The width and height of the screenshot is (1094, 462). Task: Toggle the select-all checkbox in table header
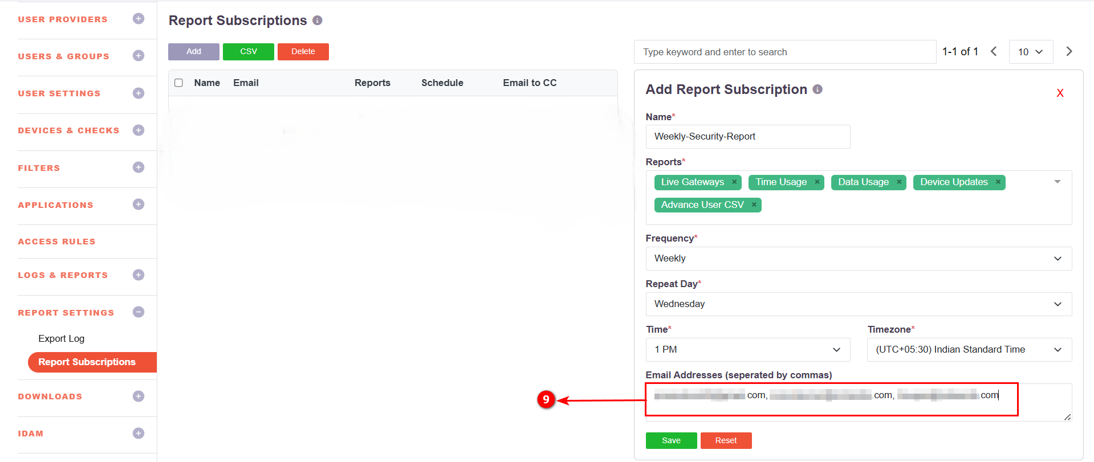(178, 83)
